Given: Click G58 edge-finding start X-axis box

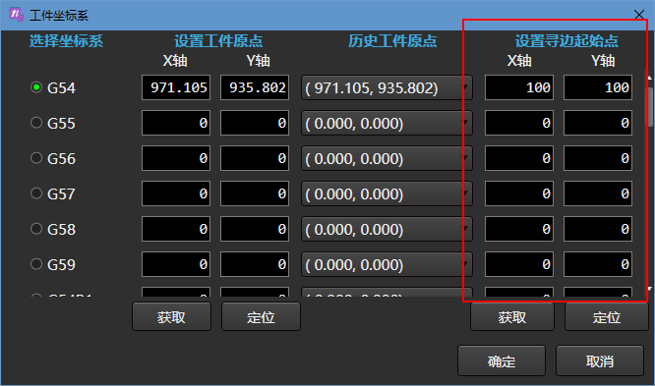Looking at the screenshot, I should (519, 229).
